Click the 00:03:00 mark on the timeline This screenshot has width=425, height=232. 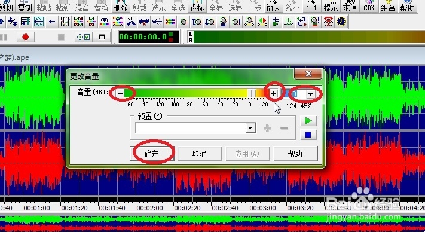[262, 208]
